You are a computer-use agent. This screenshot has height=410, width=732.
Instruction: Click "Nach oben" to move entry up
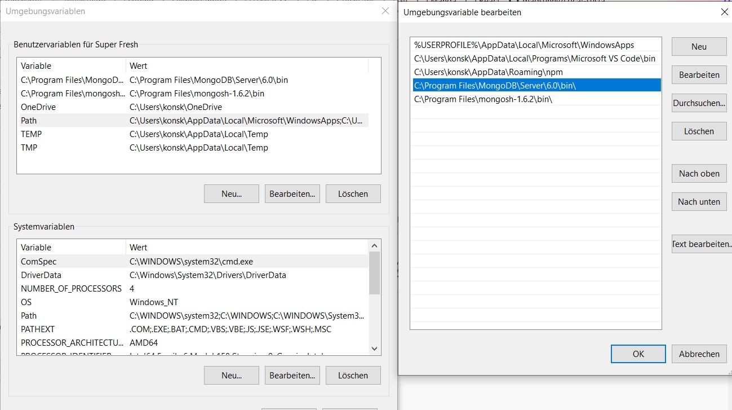(699, 173)
